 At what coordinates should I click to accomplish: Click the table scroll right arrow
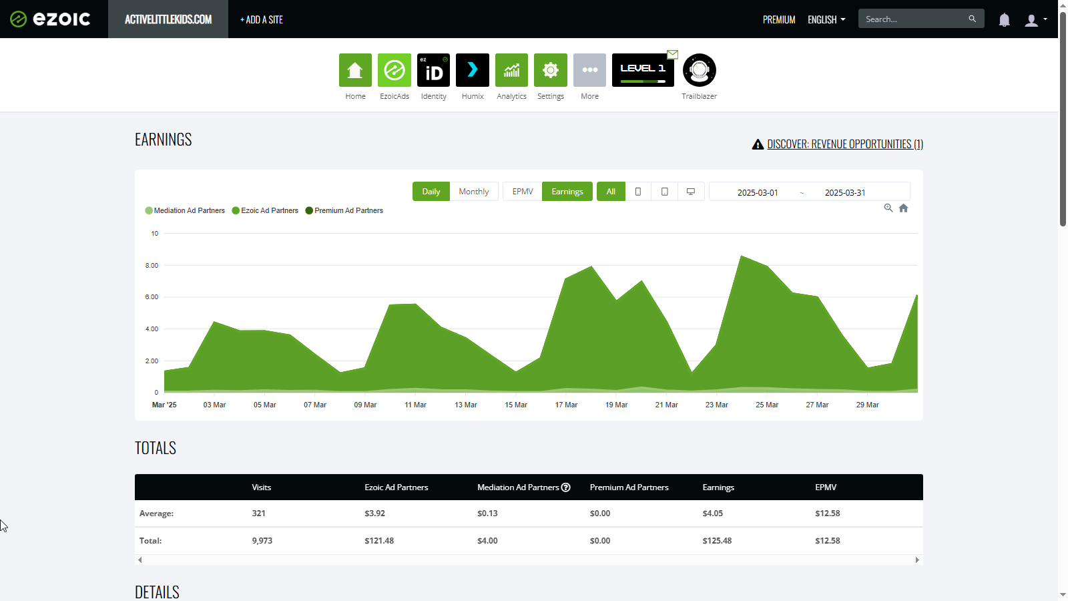pos(917,560)
